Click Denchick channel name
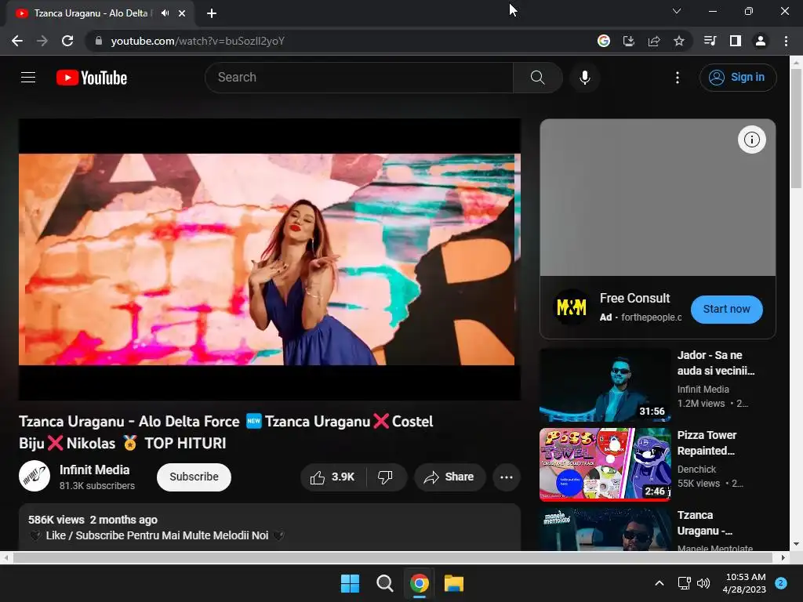 [696, 469]
